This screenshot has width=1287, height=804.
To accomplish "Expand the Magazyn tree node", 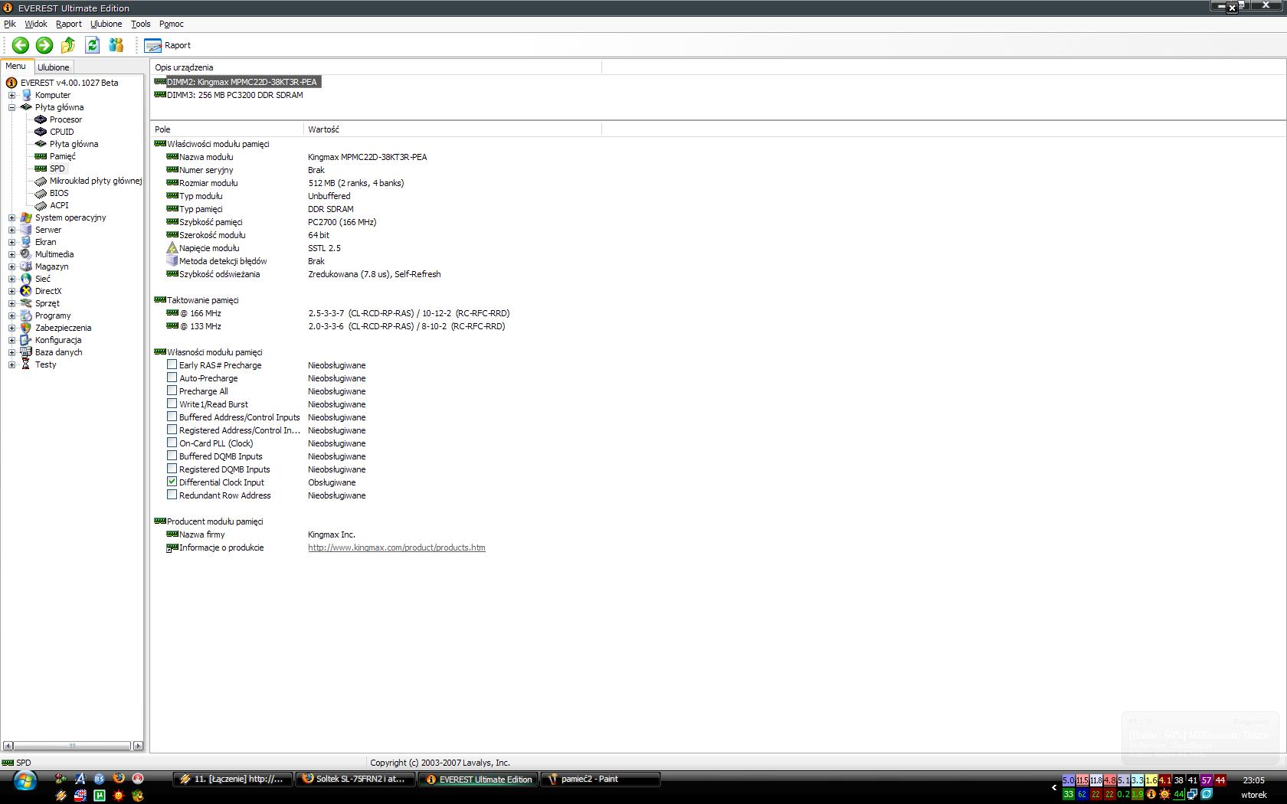I will click(x=11, y=266).
